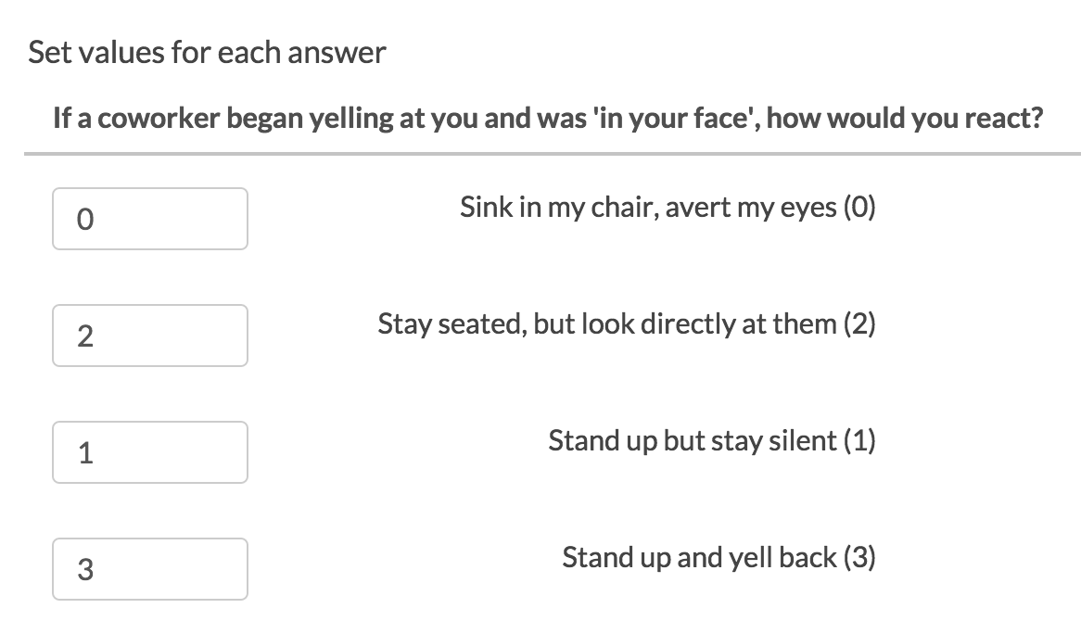Click the coworker yelling question text
This screenshot has height=621, width=1081.
coord(547,119)
